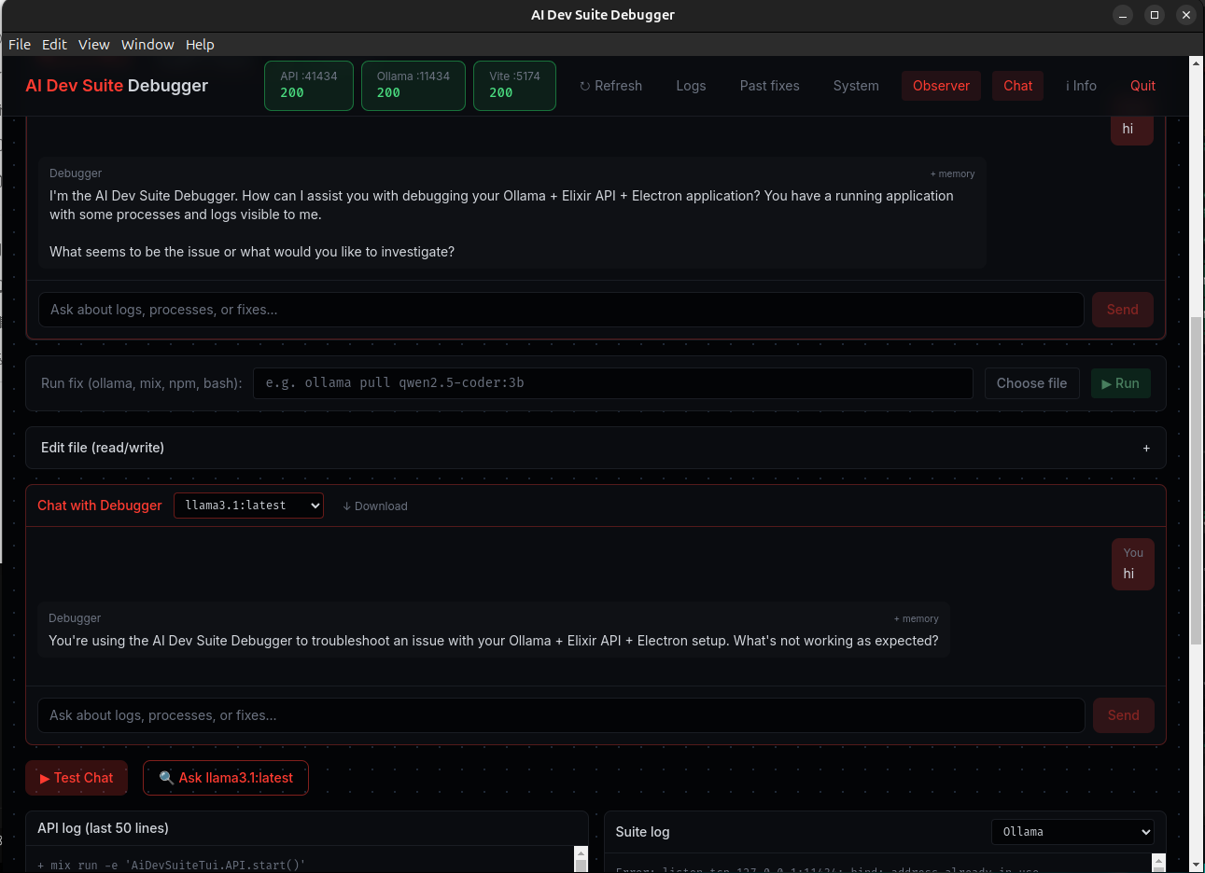This screenshot has height=873, width=1205.
Task: Send the debugger chat message
Action: coord(1123,714)
